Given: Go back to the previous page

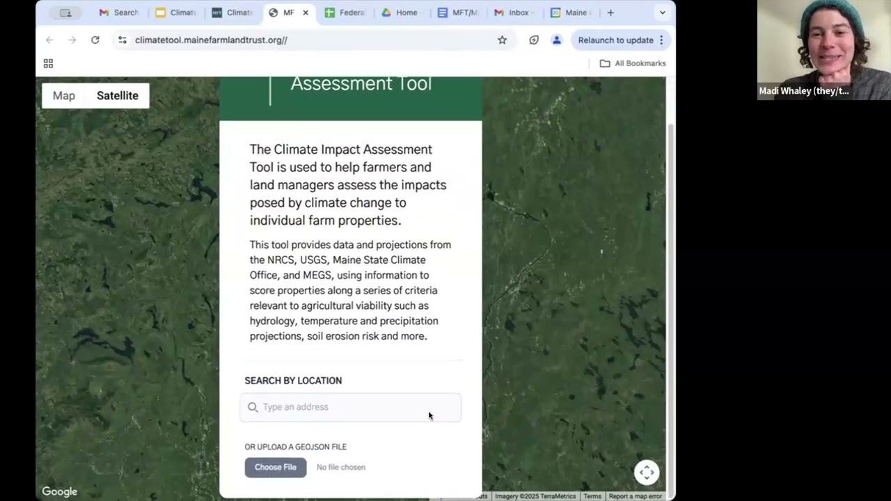Looking at the screenshot, I should pyautogui.click(x=49, y=40).
